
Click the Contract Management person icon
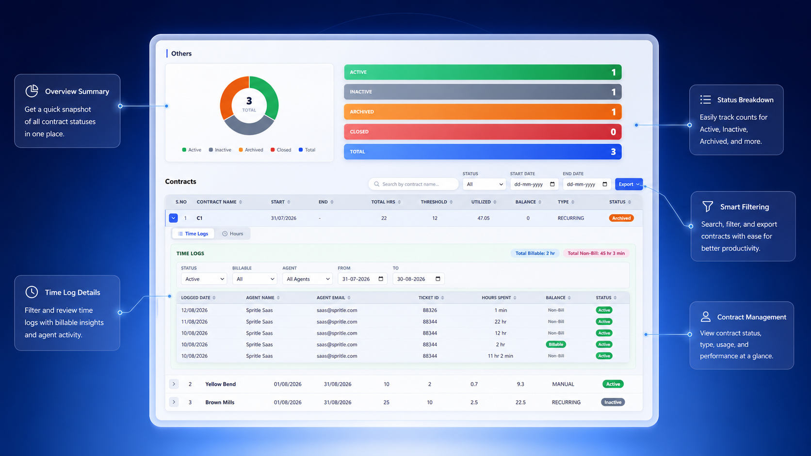click(x=706, y=316)
